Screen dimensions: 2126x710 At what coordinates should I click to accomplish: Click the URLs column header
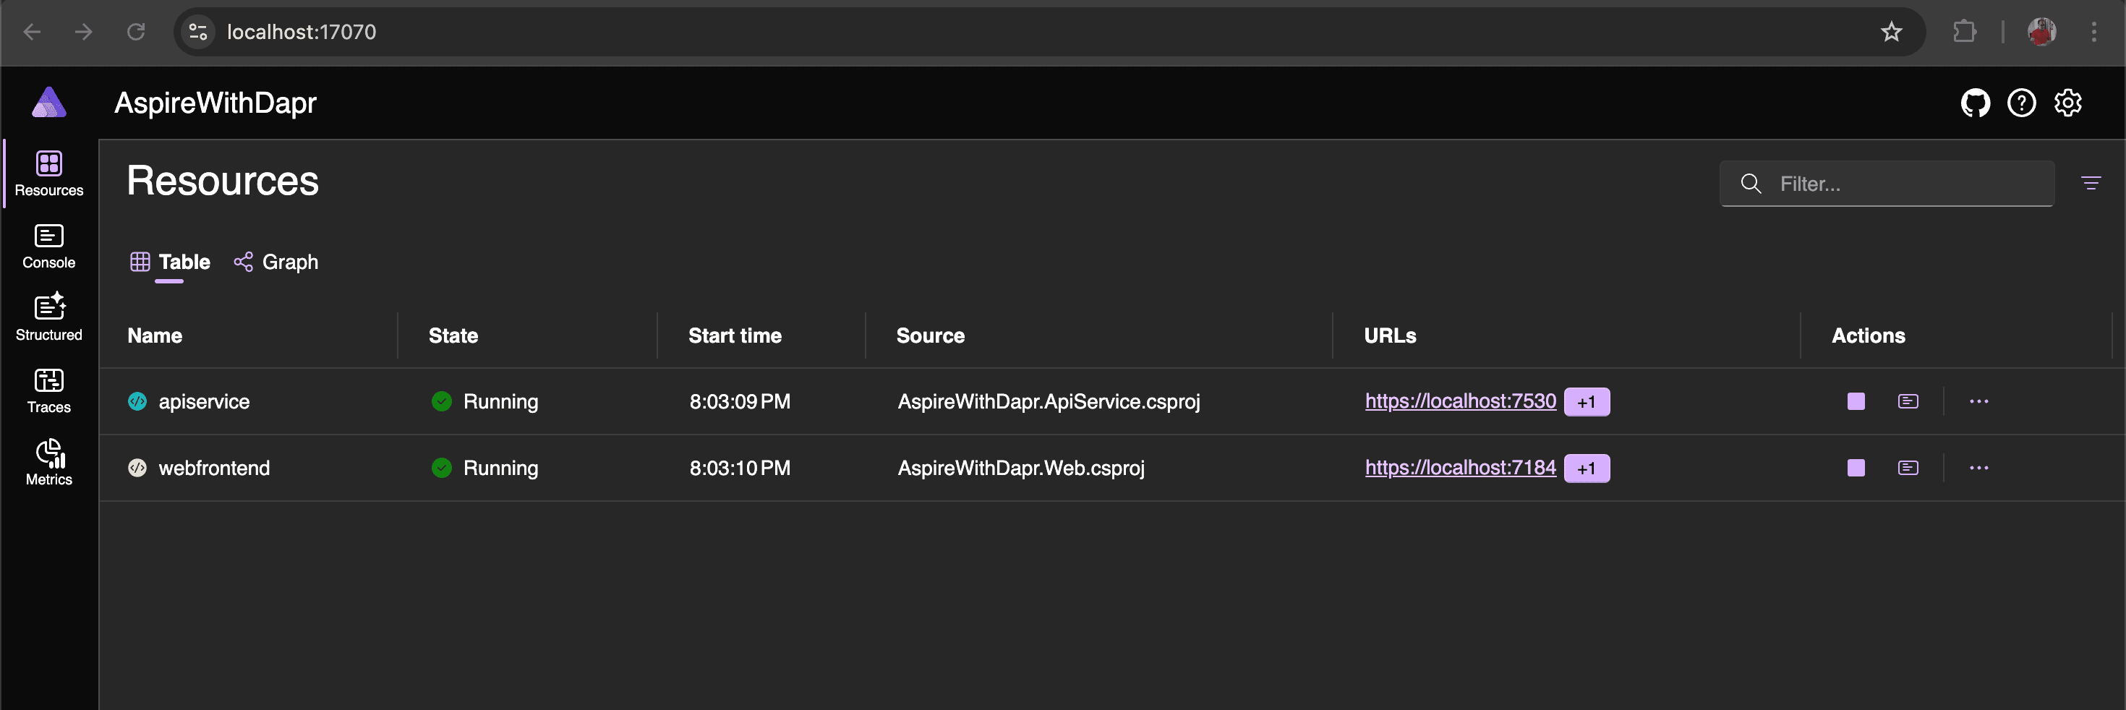(1390, 336)
